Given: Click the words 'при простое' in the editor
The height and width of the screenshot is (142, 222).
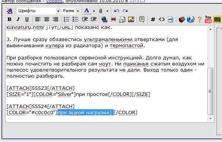Looking at the screenshot, I should 92,94.
